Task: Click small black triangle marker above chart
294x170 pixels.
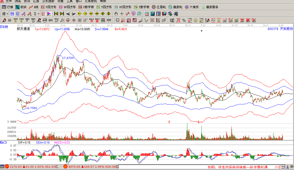Action: (x=201, y=31)
